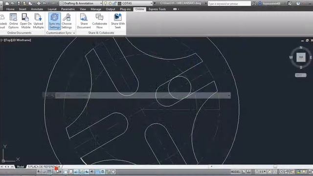Switch to the Home ribbon tab
Image resolution: width=313 pixels, height=176 pixels.
(x=10, y=9)
